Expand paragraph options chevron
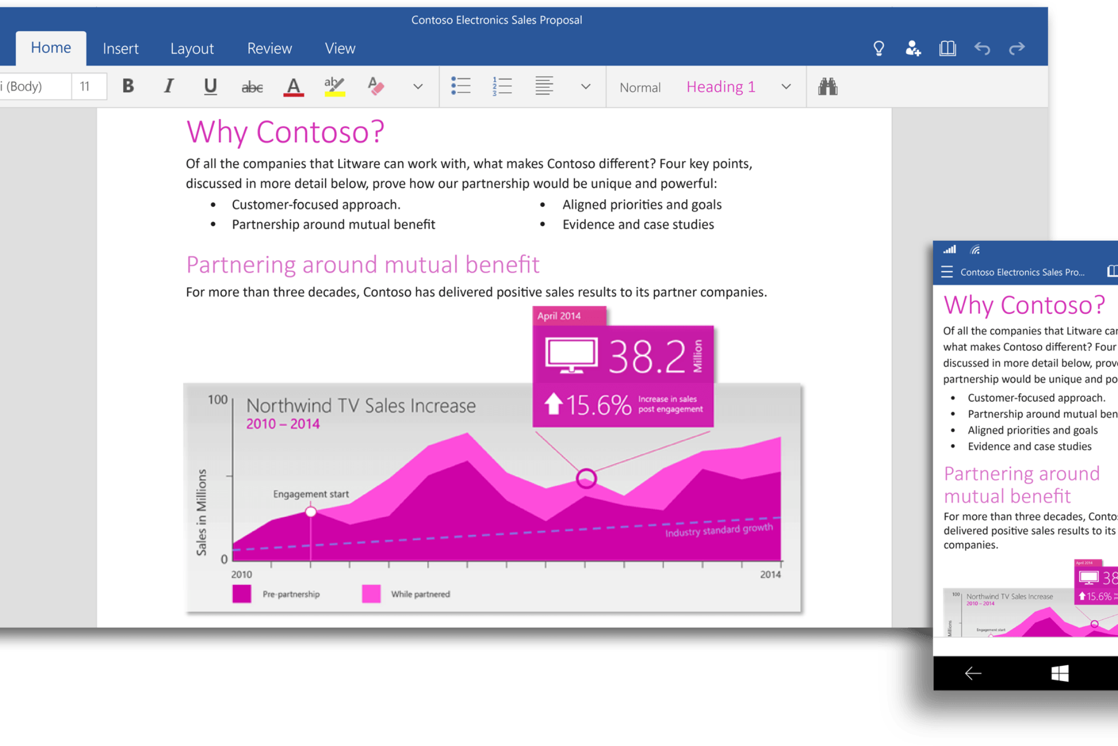Screen dimensions: 1118x746 coord(586,87)
